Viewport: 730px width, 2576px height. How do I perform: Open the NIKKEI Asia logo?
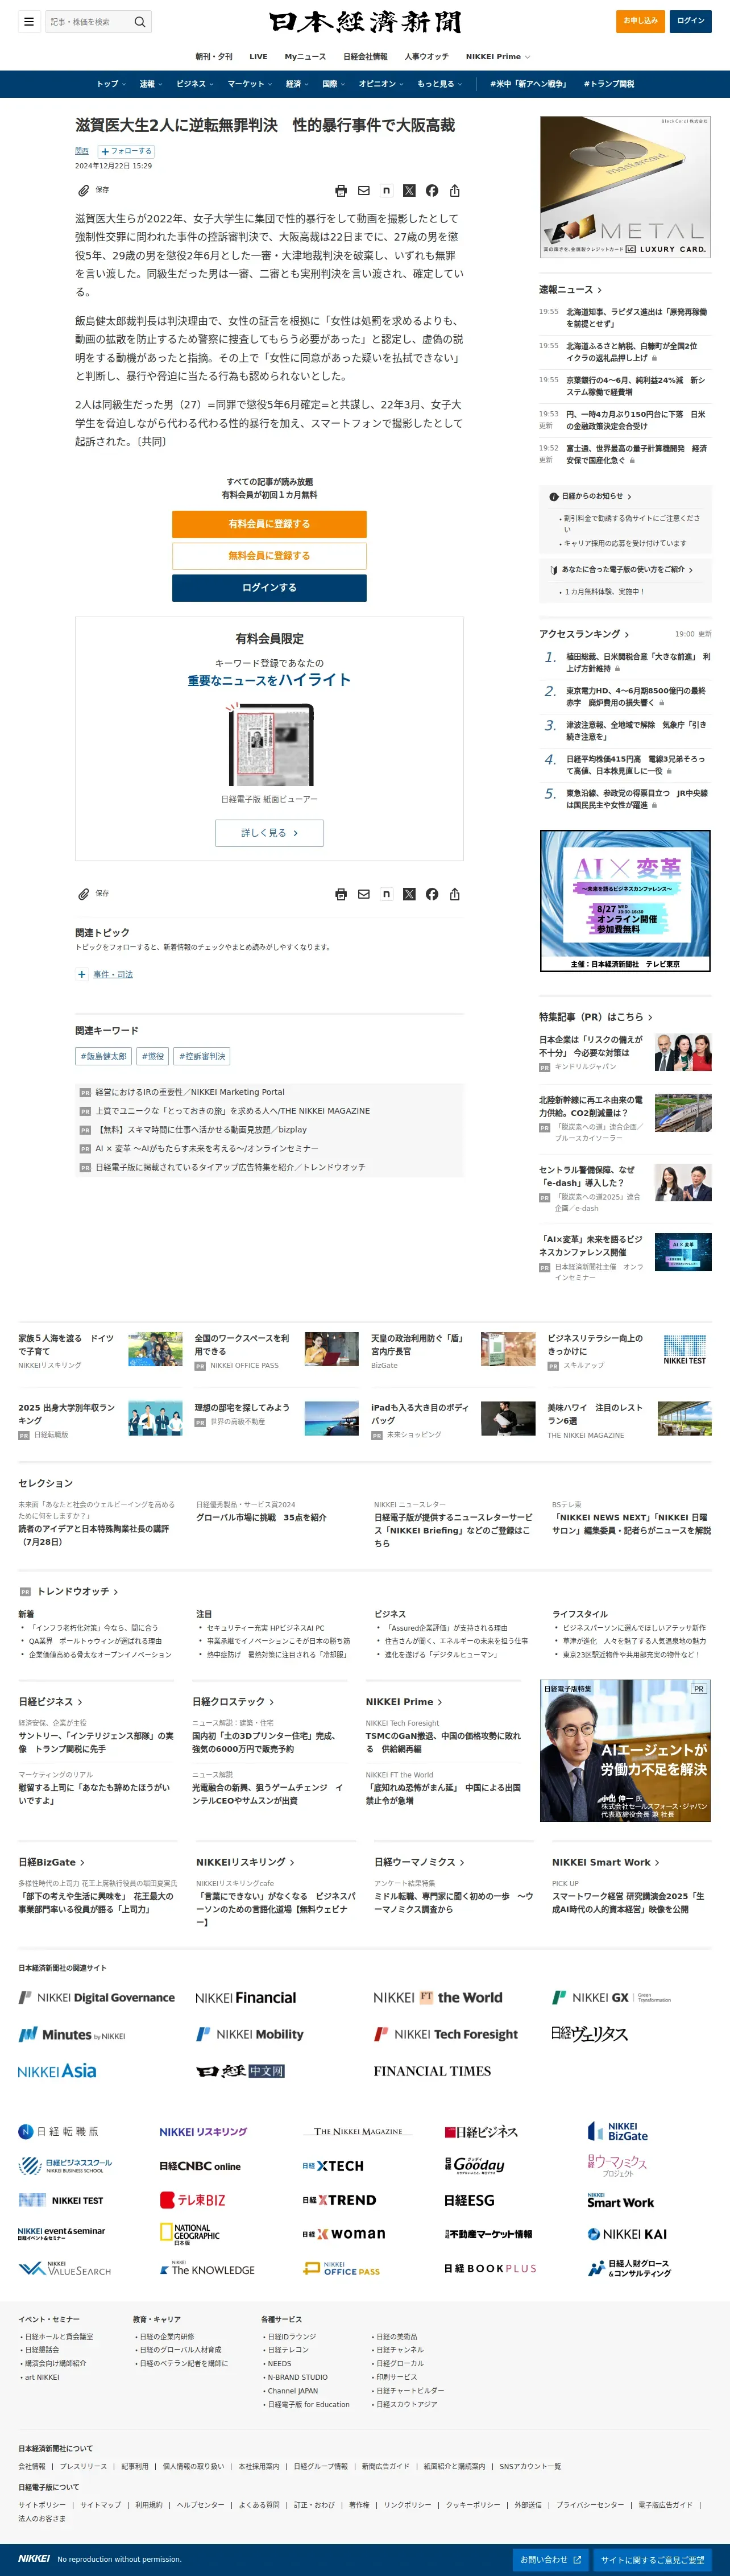tap(57, 2070)
